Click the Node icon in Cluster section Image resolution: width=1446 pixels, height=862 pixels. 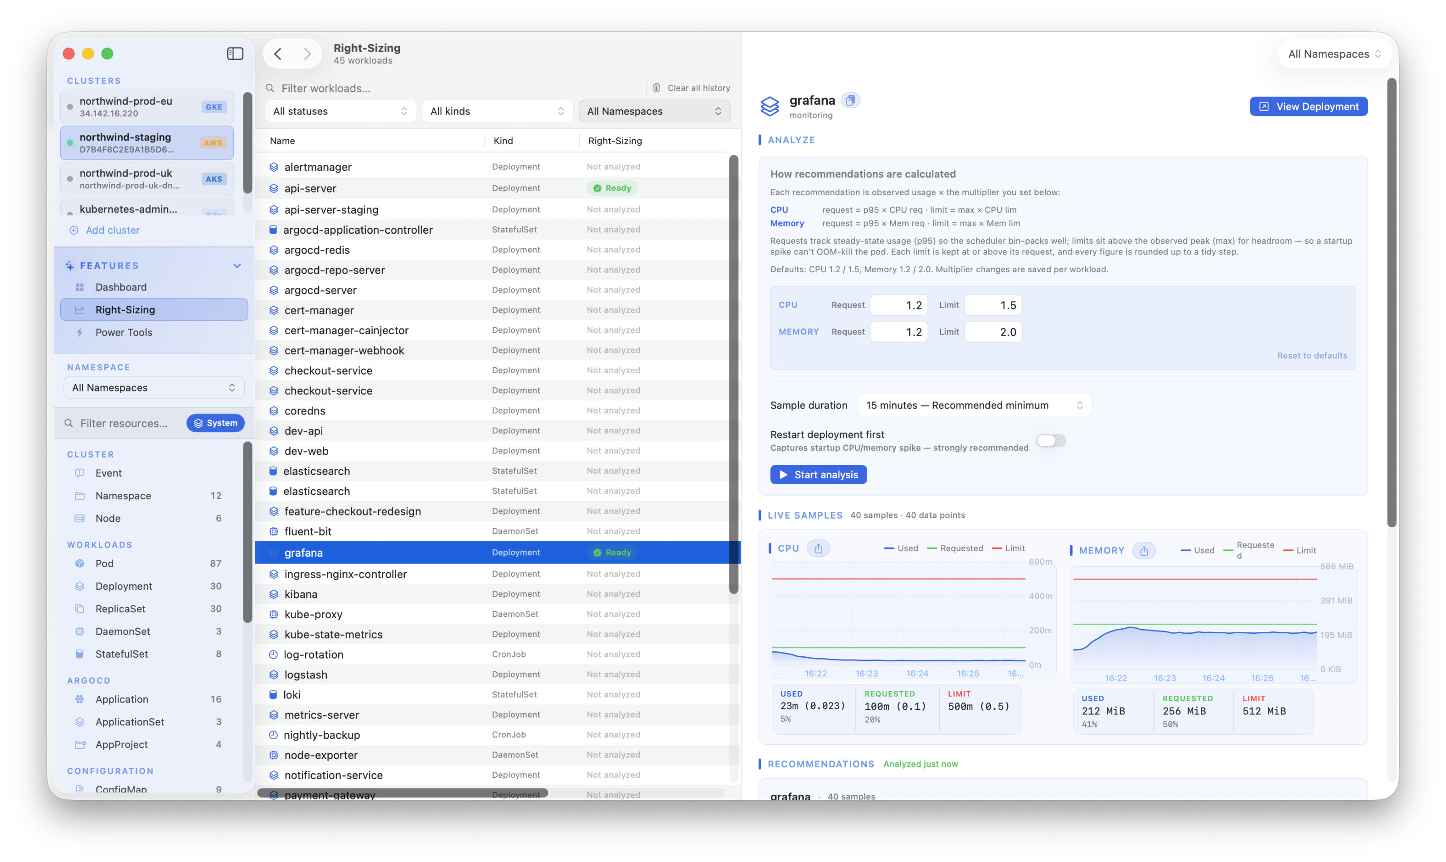(x=80, y=518)
